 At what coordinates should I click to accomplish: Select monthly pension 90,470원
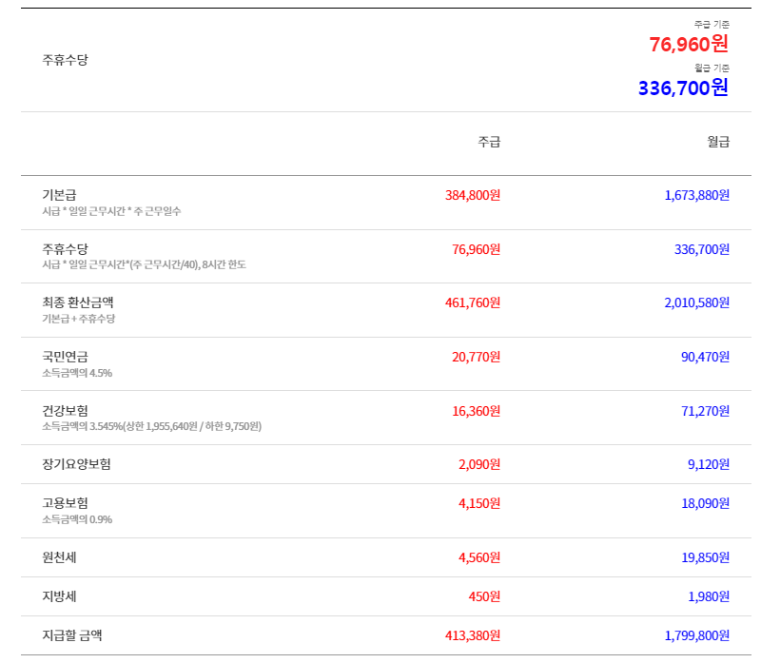705,358
